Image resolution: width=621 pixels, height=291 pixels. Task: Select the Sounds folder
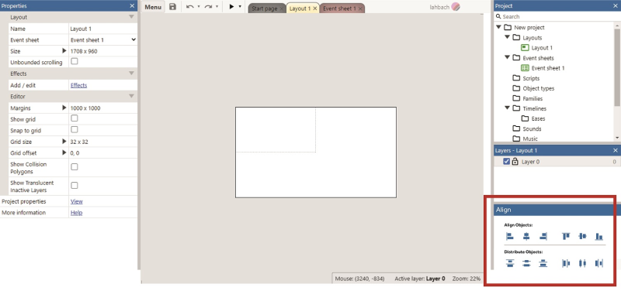point(532,128)
